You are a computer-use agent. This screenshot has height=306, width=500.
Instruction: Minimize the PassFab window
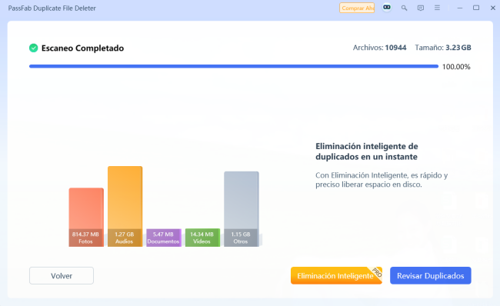click(460, 8)
